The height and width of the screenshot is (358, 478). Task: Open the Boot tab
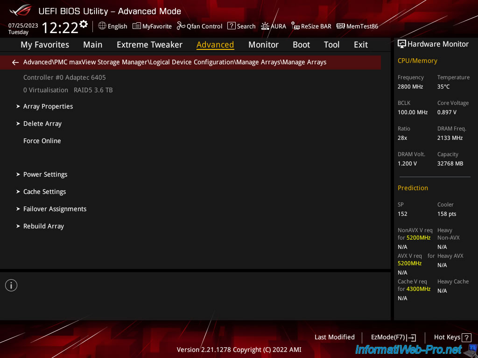coord(301,45)
